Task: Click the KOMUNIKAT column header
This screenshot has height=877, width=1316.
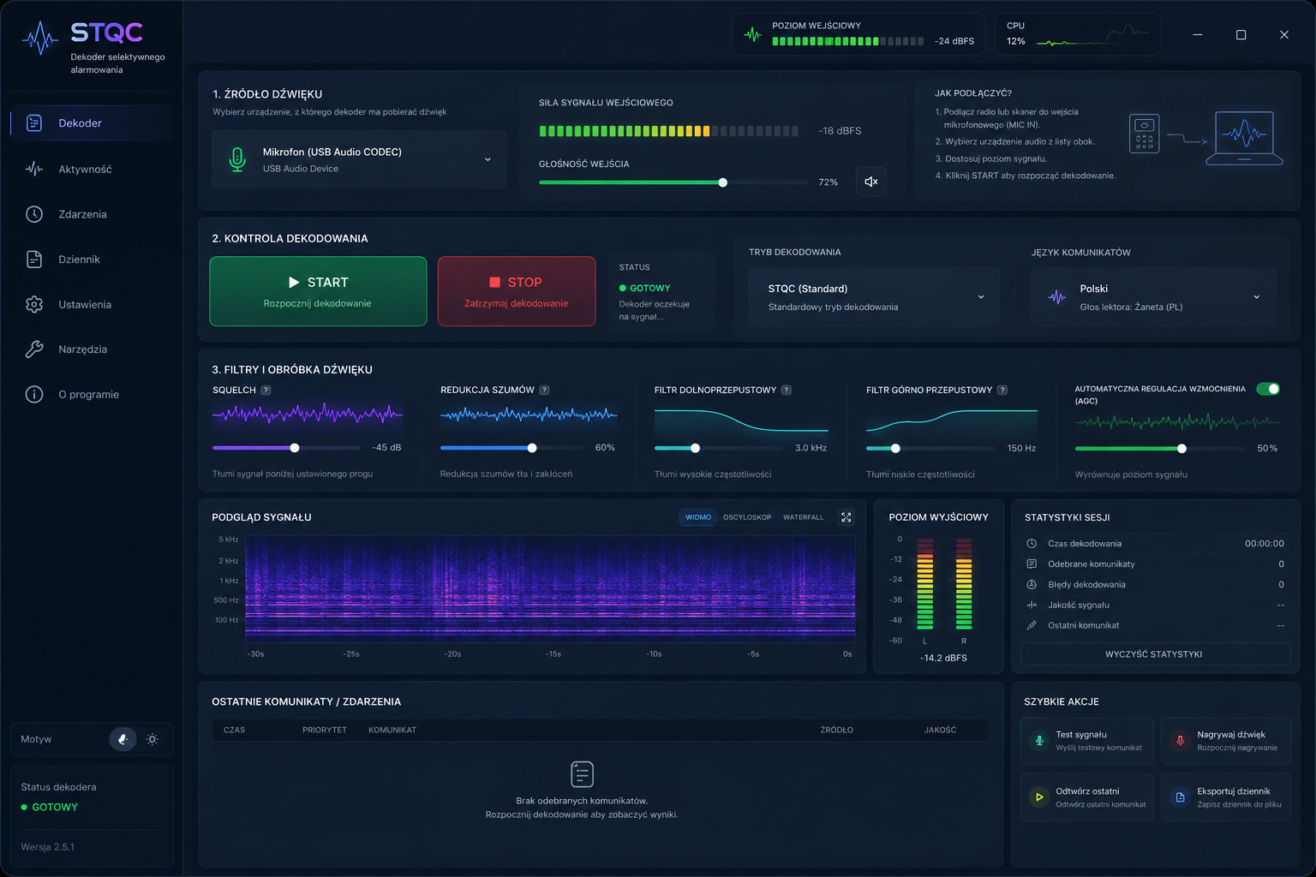Action: [392, 731]
